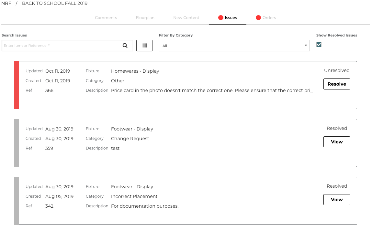Viewport: 372px width, 229px height.
Task: View resolved issue ref 359
Action: point(337,142)
